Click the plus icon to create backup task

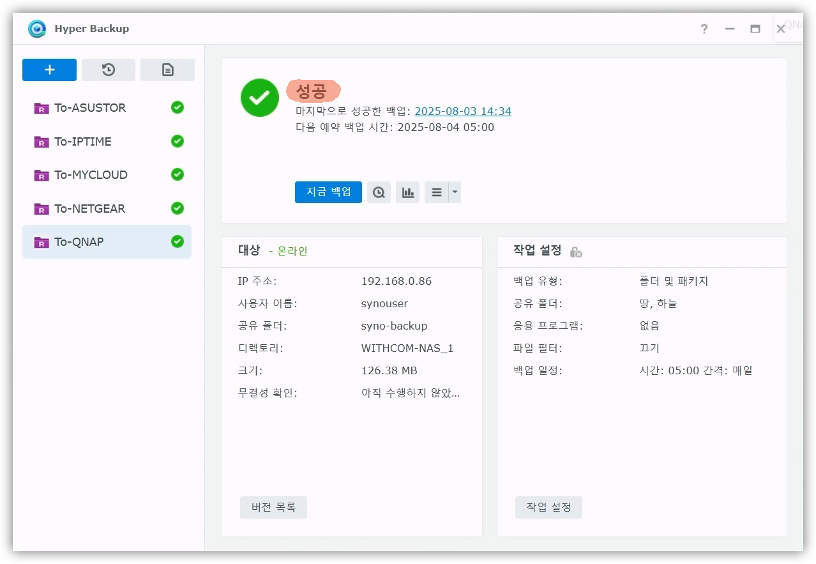(49, 70)
